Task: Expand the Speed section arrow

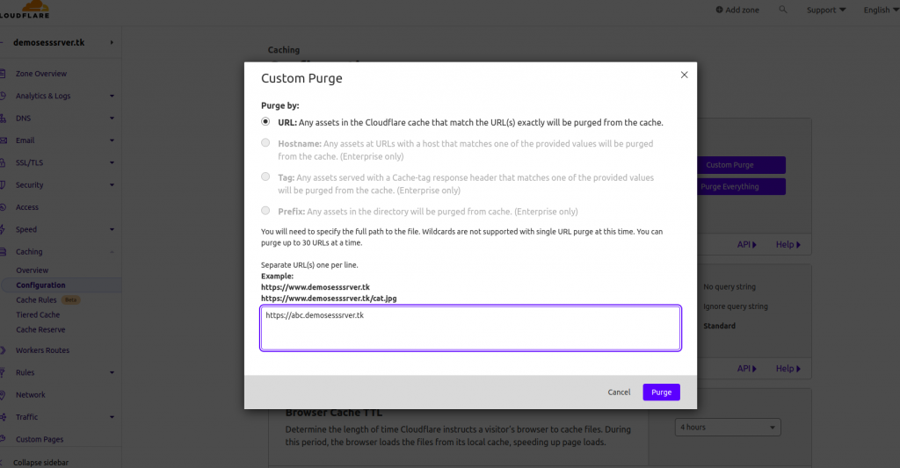Action: click(112, 229)
